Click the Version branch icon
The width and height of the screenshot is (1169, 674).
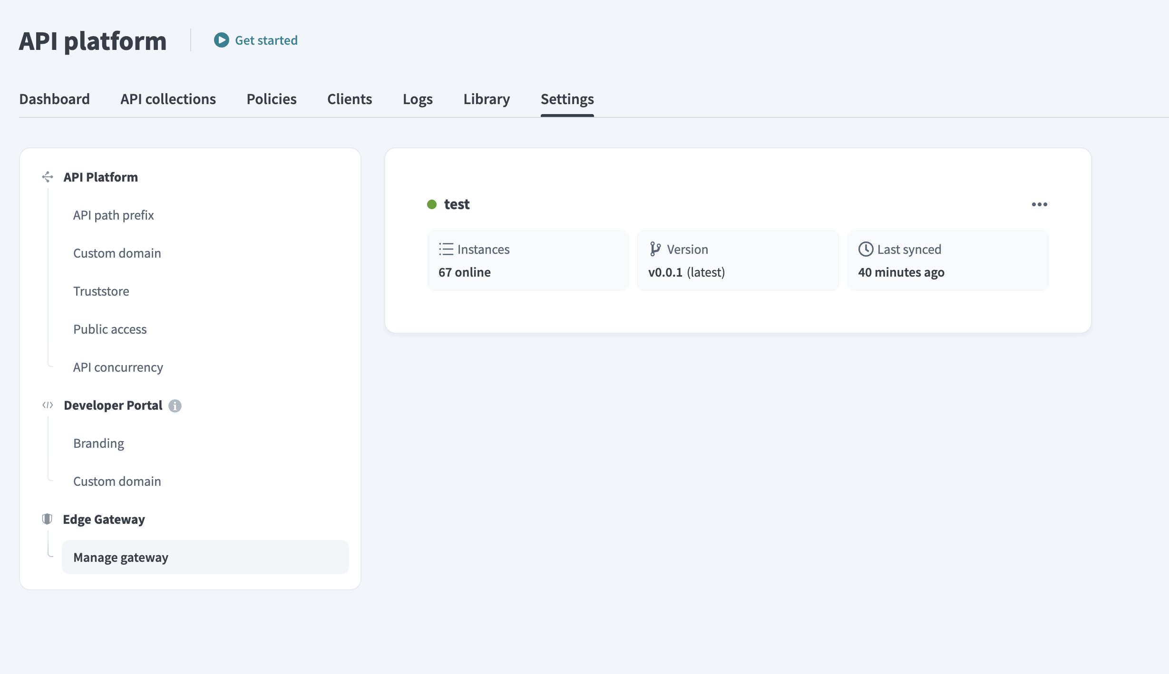pyautogui.click(x=655, y=249)
